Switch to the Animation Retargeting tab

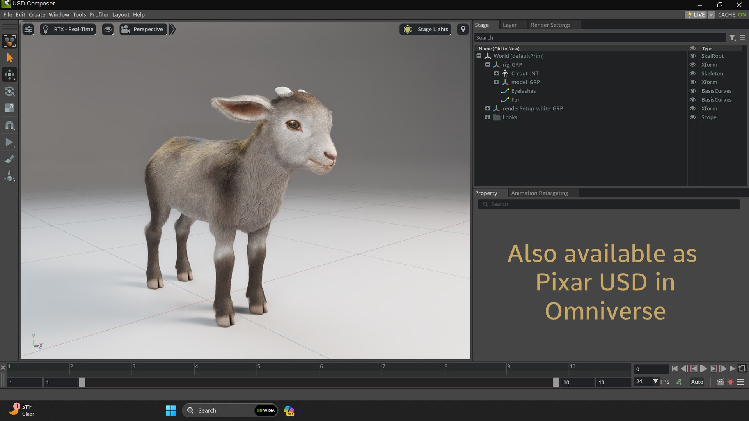[x=540, y=193]
